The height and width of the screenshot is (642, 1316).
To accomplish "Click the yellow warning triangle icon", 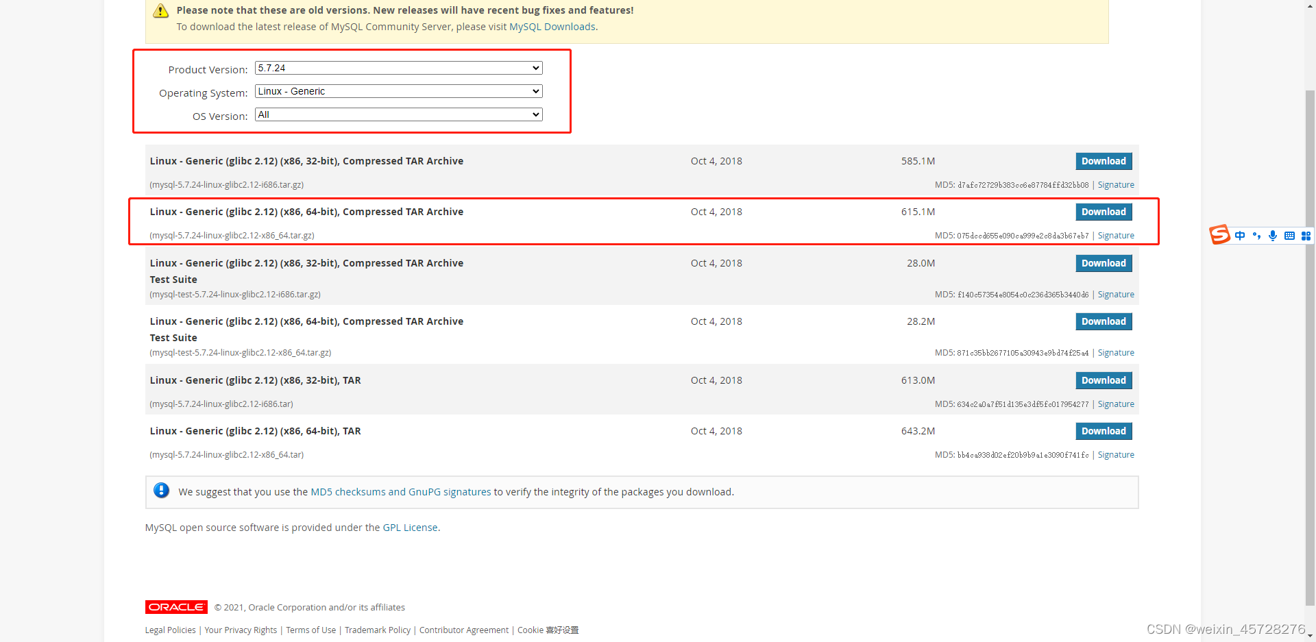I will pyautogui.click(x=161, y=10).
